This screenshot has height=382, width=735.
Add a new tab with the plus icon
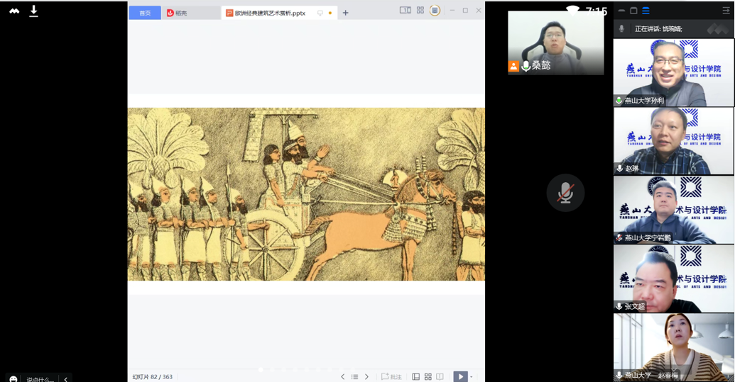coord(346,13)
